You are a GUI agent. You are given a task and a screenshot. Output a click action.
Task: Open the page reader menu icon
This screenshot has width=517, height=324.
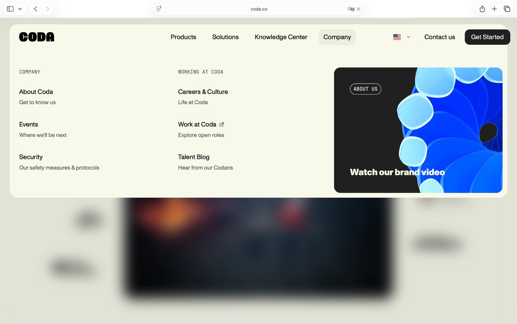coord(159,8)
